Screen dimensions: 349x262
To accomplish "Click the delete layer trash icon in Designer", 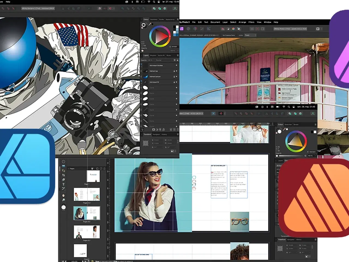I will (177, 129).
